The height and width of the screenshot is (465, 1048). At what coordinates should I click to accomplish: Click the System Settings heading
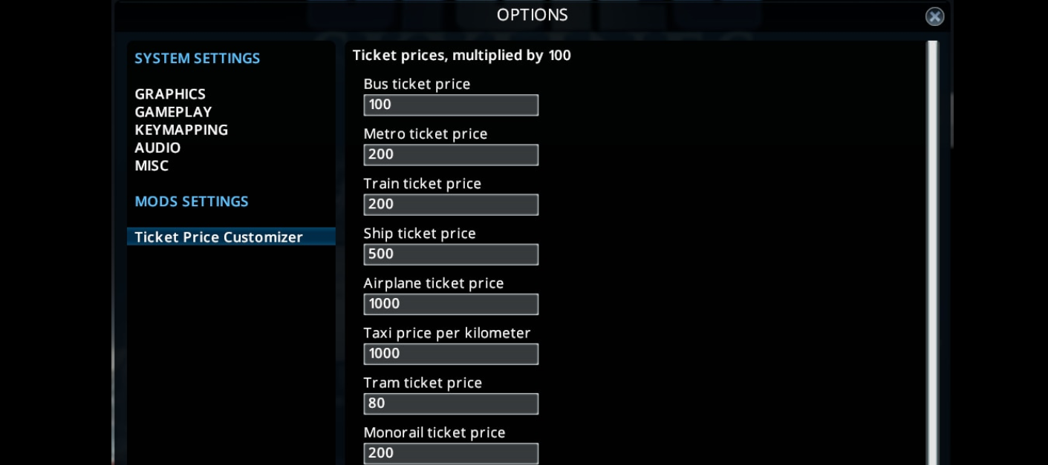click(x=198, y=58)
